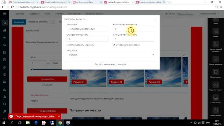Open the user account dropdown in the header

209,14
